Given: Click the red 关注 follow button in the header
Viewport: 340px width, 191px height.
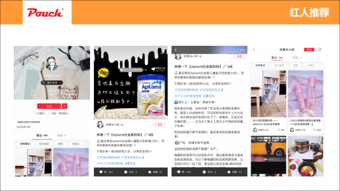Looking at the screenshot, I should [309, 50].
